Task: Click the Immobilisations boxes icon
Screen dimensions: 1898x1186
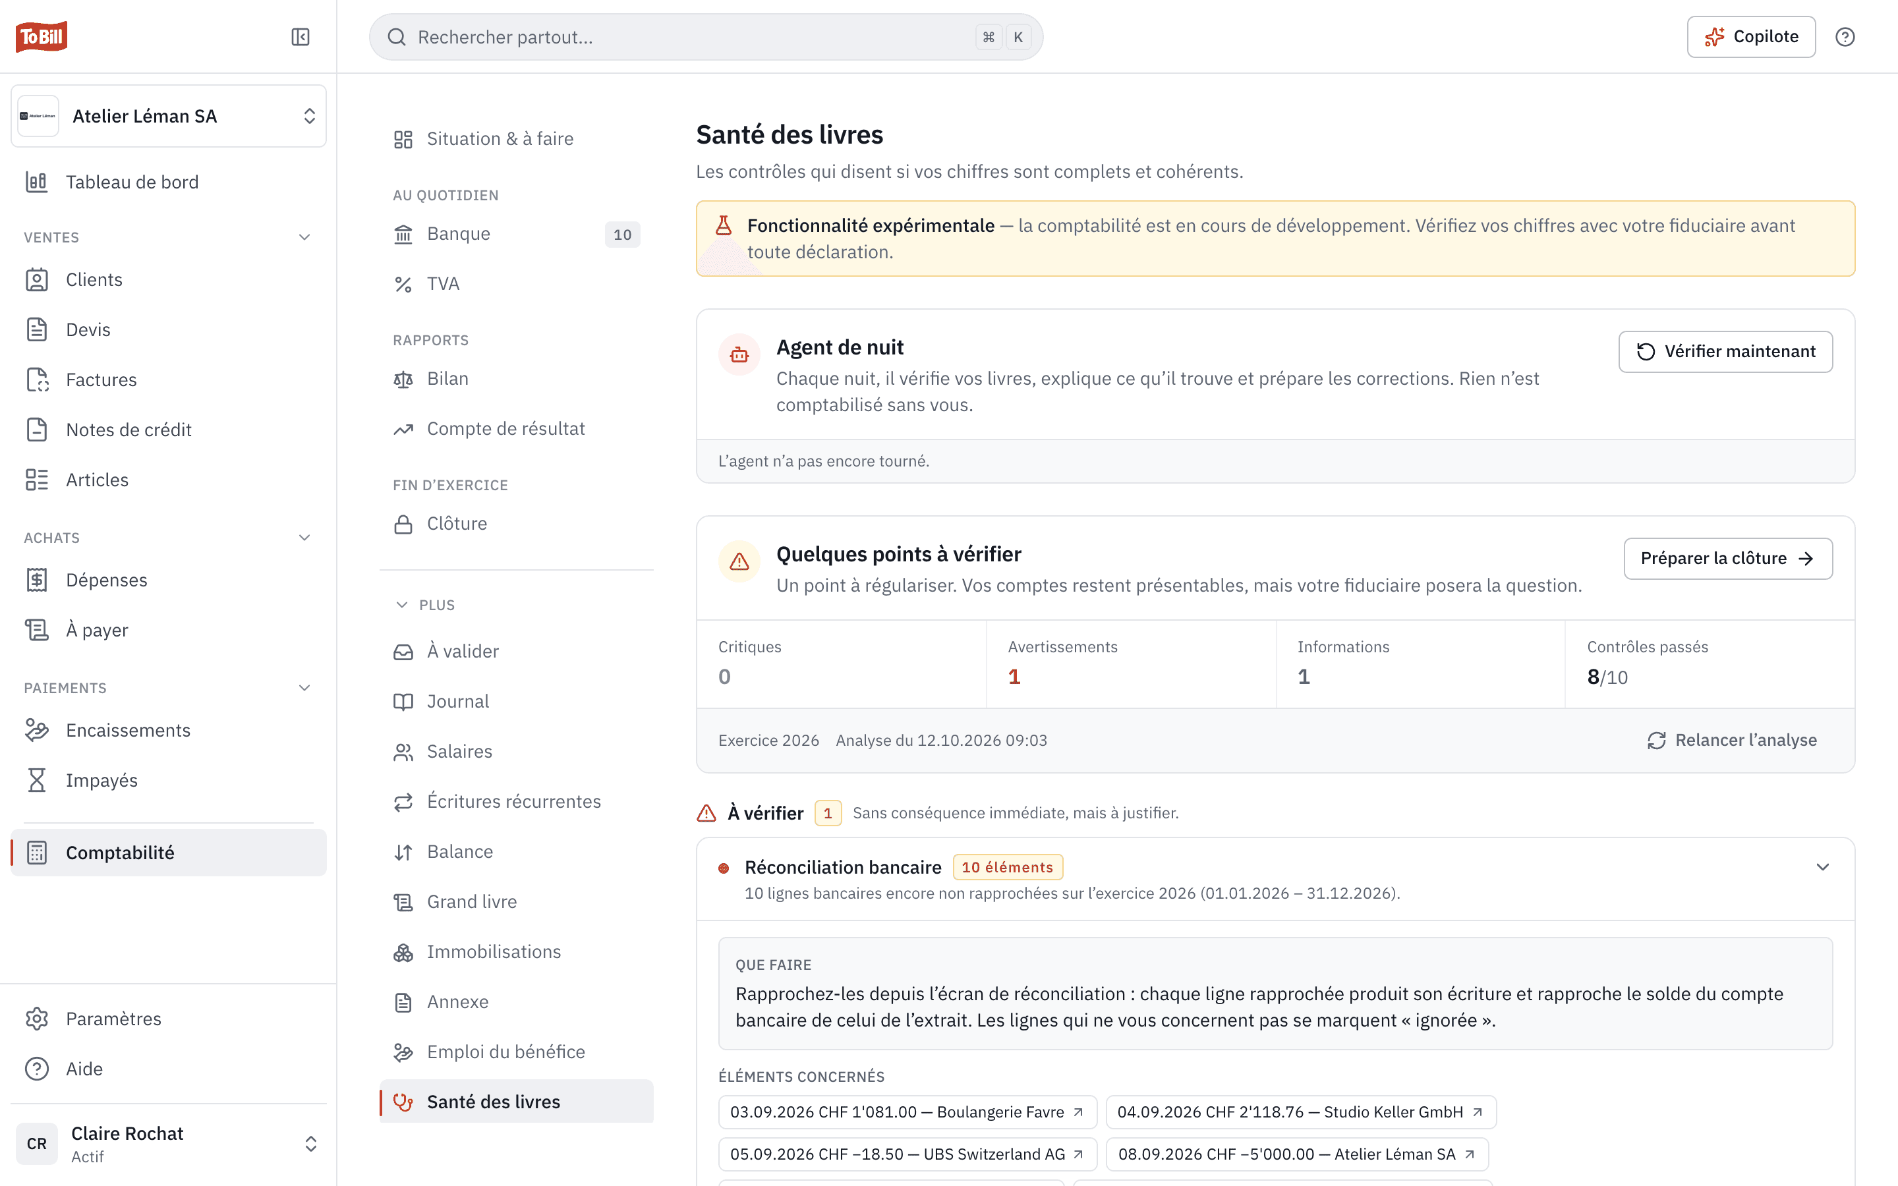Action: (x=403, y=952)
